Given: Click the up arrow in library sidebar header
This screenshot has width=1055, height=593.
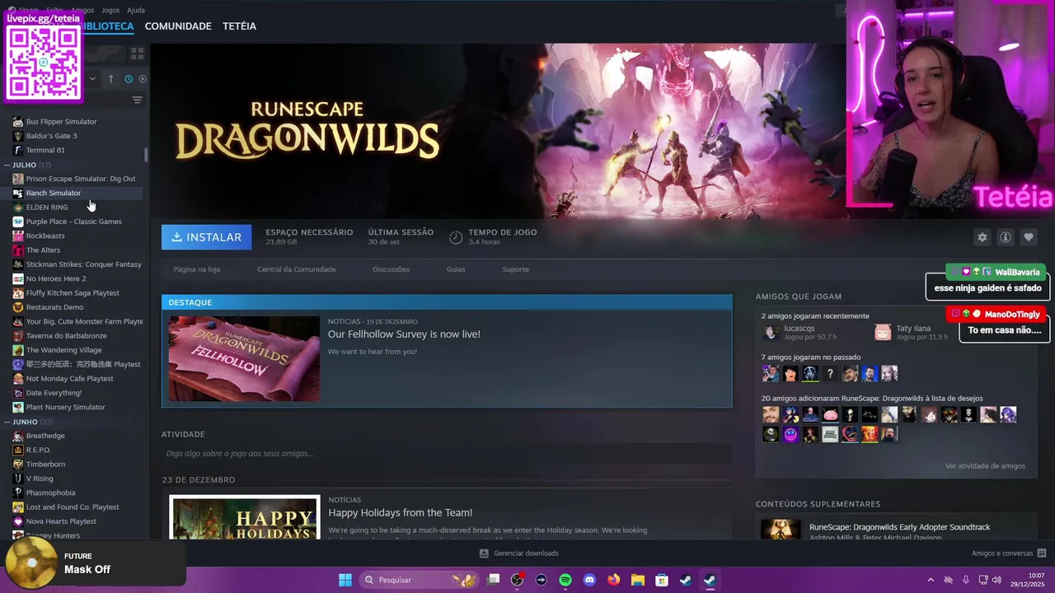Looking at the screenshot, I should click(x=110, y=79).
